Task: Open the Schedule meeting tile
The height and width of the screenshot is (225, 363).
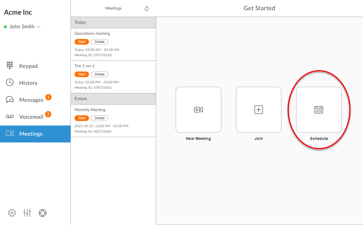Action: click(x=319, y=110)
